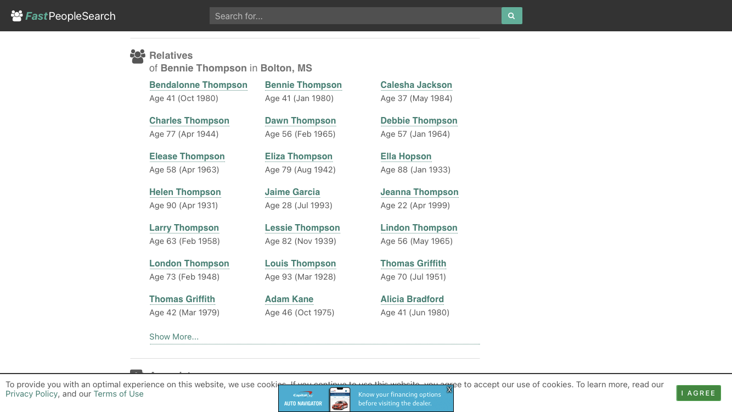Viewport: 732px width, 412px height.
Task: Open Larry Thompson's record
Action: click(x=184, y=228)
